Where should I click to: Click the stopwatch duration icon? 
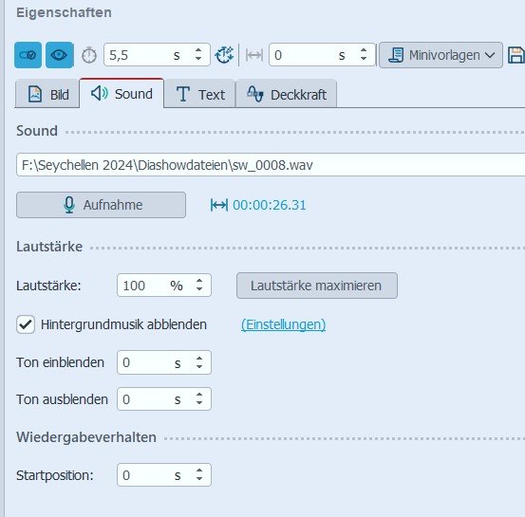(89, 55)
